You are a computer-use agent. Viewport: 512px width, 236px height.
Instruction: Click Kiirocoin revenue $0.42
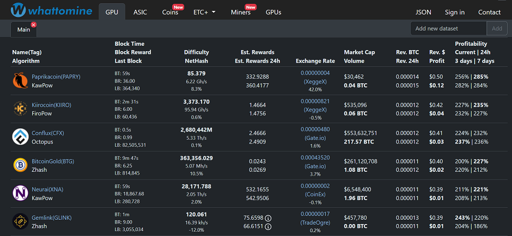click(436, 105)
